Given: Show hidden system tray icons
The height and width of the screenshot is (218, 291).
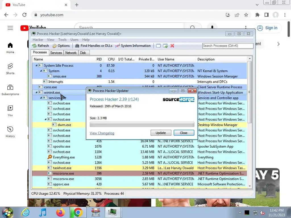Looking at the screenshot, I should tap(240, 213).
